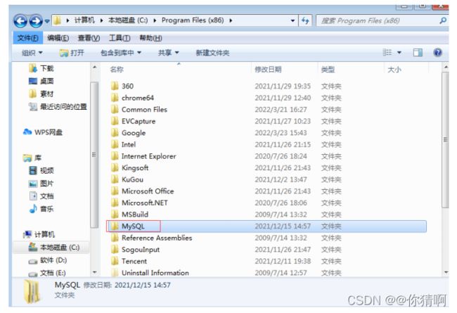The height and width of the screenshot is (313, 457).
Task: Select 素材 in the navigation pane
Action: click(41, 94)
